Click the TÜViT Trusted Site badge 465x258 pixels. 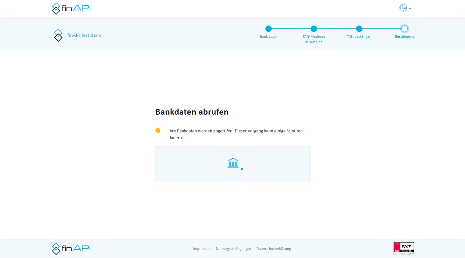(x=404, y=248)
